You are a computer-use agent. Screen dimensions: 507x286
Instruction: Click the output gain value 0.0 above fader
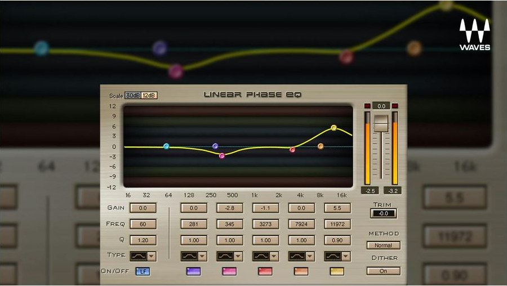(x=381, y=106)
